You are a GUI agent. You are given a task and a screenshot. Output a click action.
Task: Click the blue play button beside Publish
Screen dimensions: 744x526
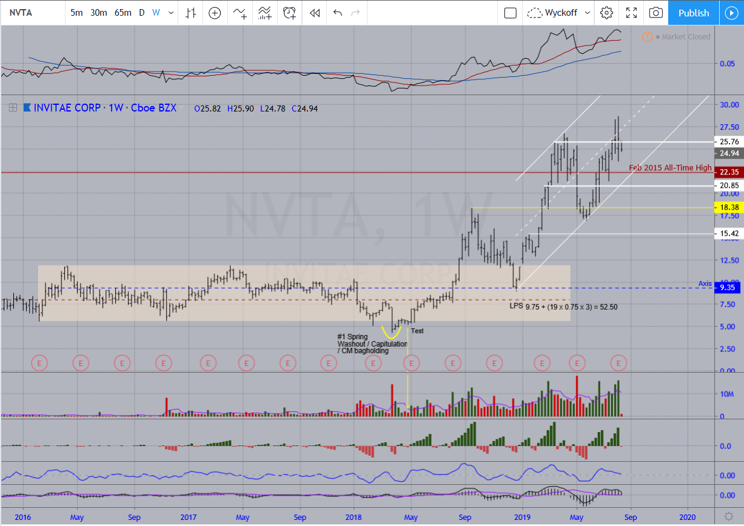[x=731, y=13]
